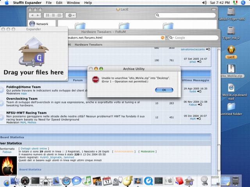Open the Trash from the Dock
250x187 pixels.
click(236, 181)
